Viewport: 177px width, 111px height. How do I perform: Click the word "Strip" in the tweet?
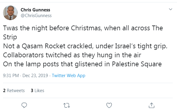coord(10,37)
